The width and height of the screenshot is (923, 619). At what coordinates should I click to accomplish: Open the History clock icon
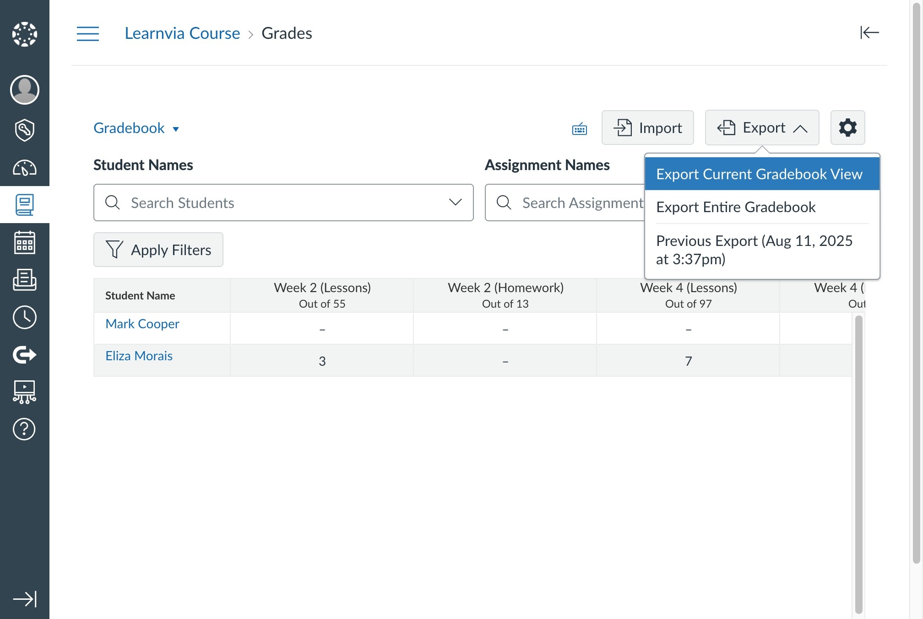point(25,317)
